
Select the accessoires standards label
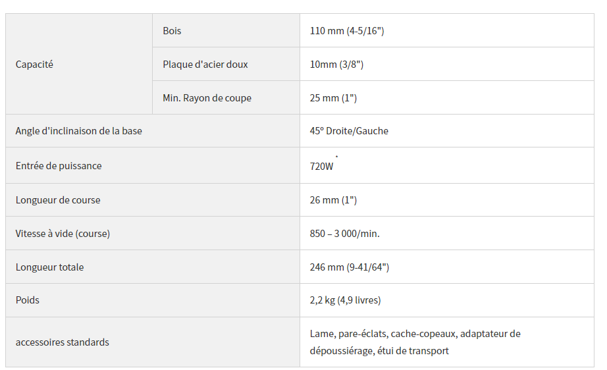pyautogui.click(x=63, y=342)
